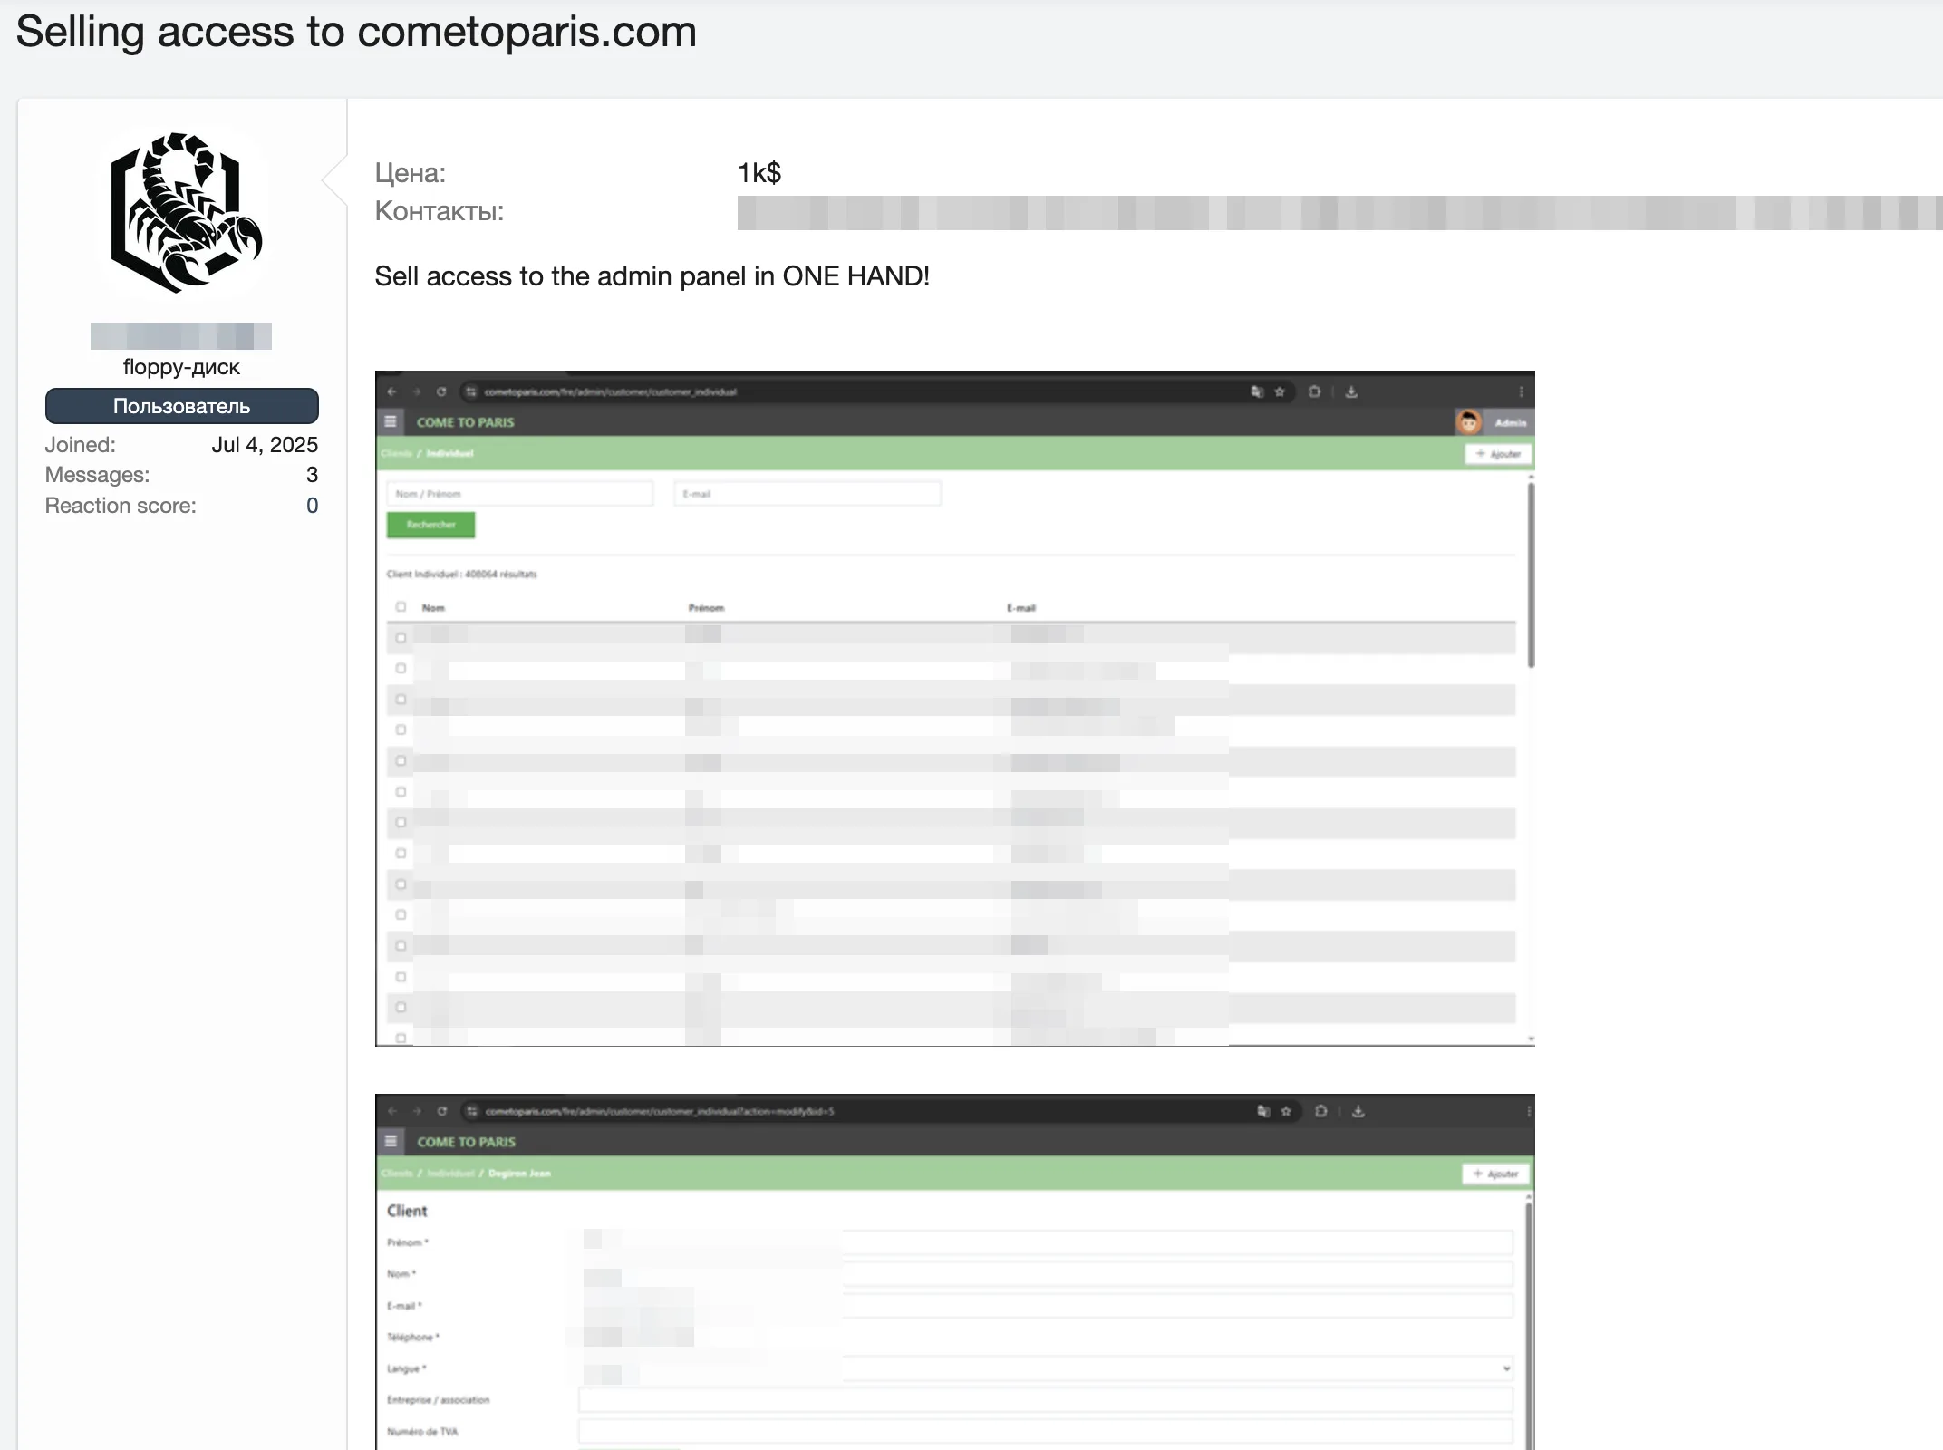Viewport: 1943px width, 1450px height.
Task: Tick the second client row checkbox
Action: [401, 669]
